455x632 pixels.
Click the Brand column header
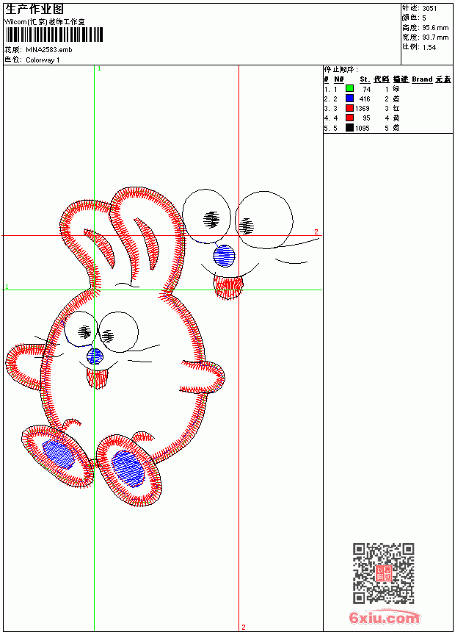[x=422, y=79]
